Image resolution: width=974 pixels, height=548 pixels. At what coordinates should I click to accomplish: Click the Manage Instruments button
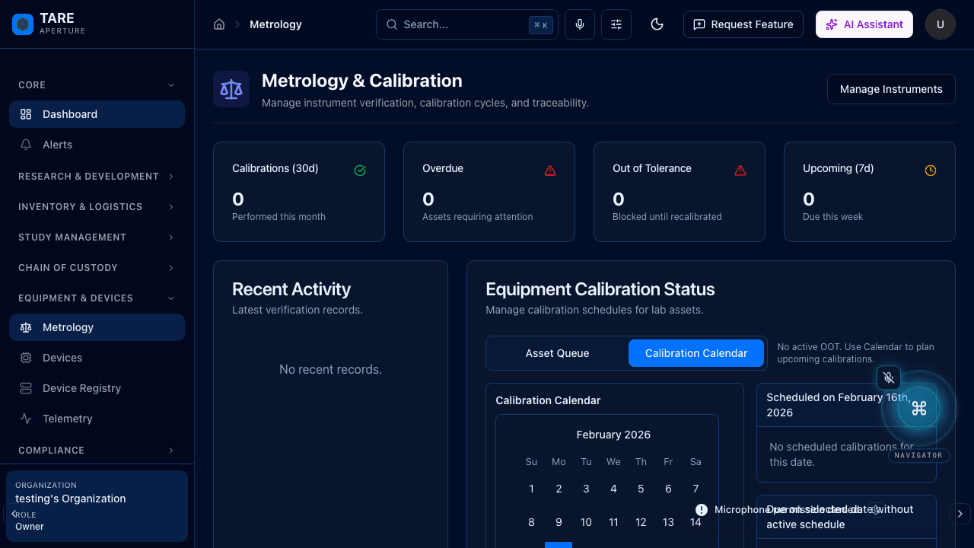point(890,89)
